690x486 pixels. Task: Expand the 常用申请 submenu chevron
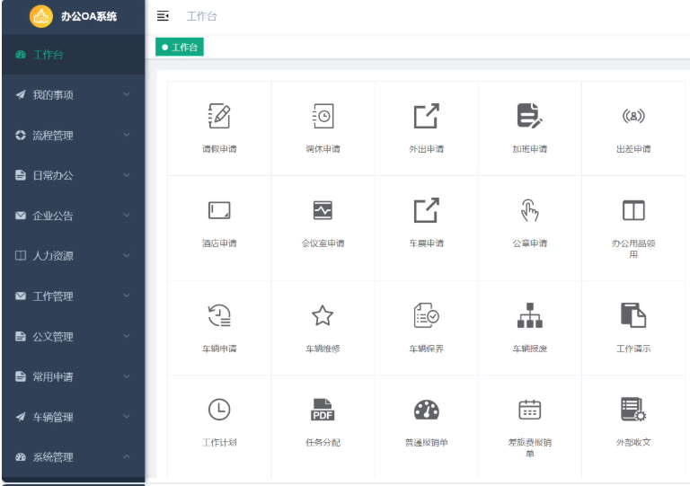coord(127,376)
